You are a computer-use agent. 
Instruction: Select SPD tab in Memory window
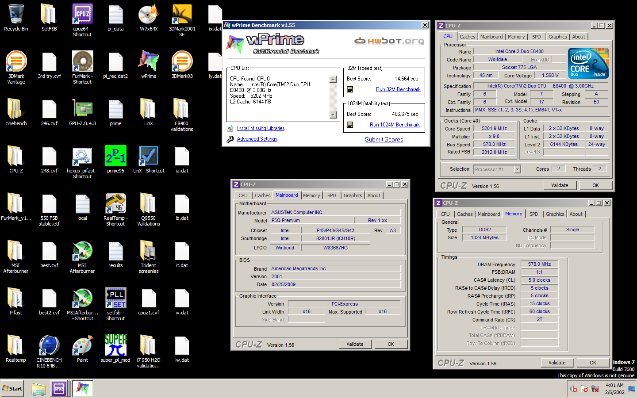[x=533, y=214]
